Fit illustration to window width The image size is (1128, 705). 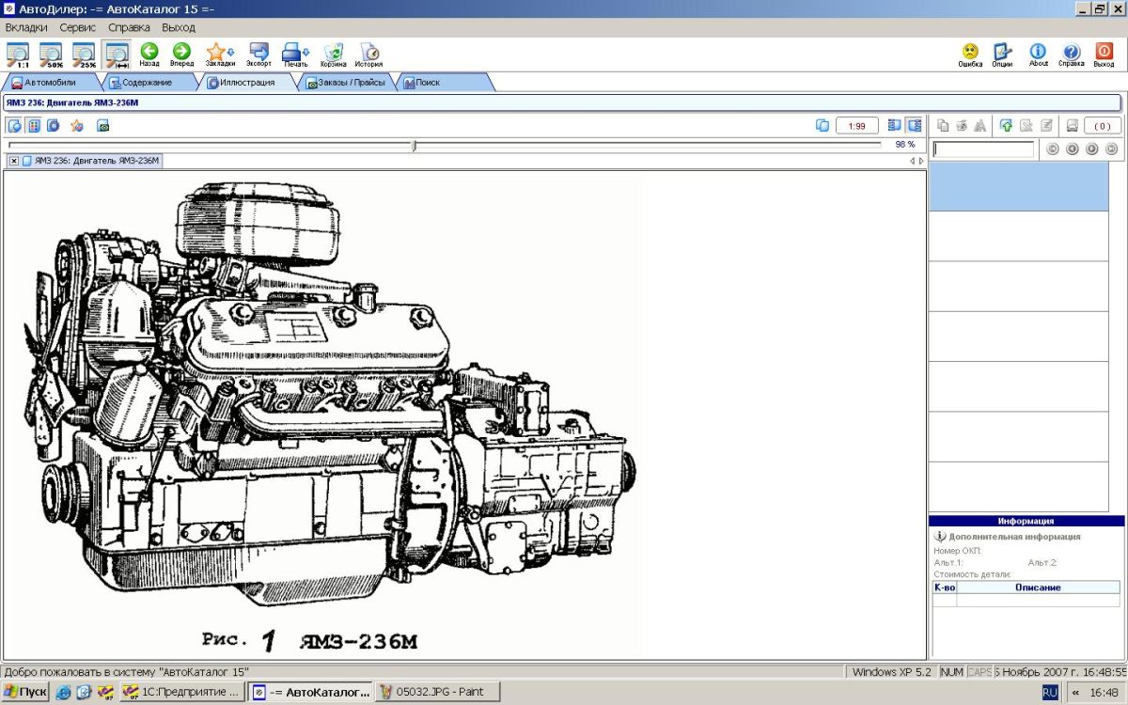[x=117, y=55]
